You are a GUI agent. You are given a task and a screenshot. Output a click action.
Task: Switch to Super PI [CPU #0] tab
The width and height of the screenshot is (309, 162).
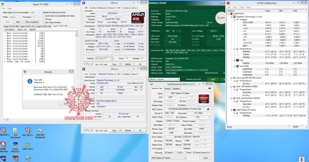coord(11,27)
